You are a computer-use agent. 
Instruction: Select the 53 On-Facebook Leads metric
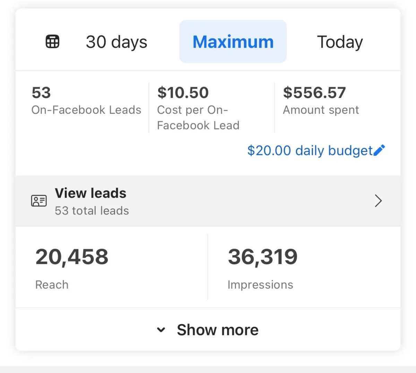(x=86, y=100)
